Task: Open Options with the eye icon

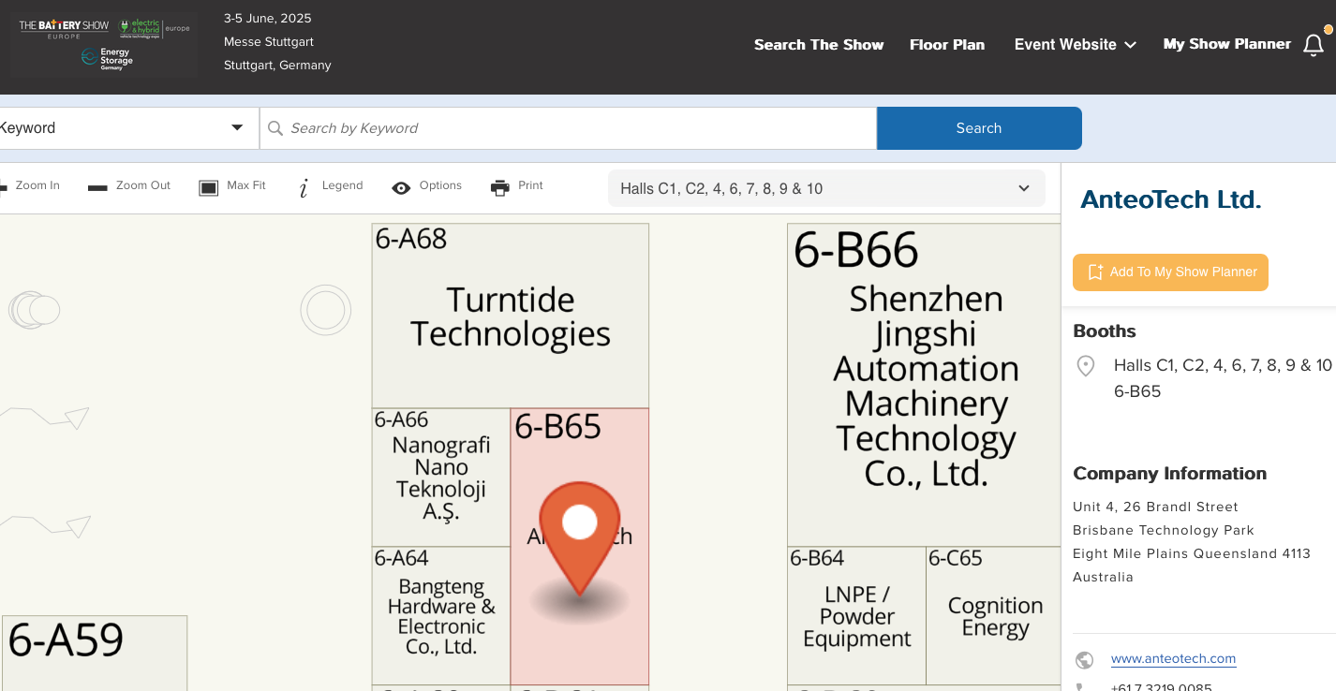Action: point(401,187)
